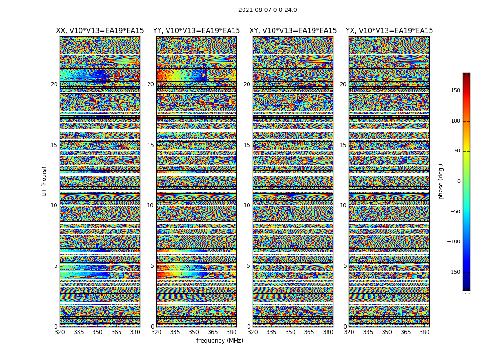Click the 10 hour tick of the YY panel
Image resolution: width=477 pixels, height=363 pixels.
[150, 206]
